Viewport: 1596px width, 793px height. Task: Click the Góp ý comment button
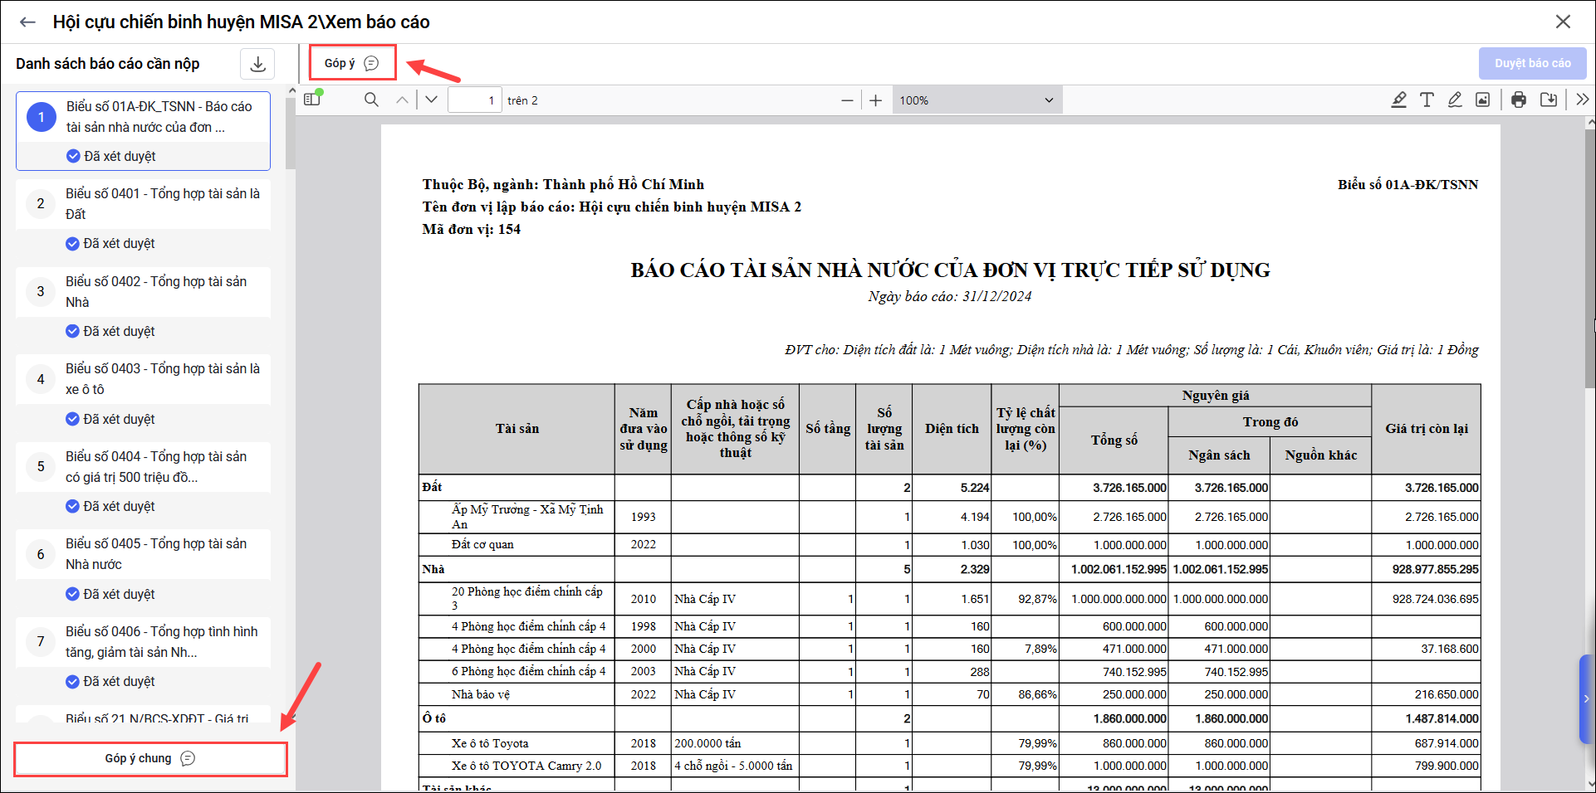352,63
